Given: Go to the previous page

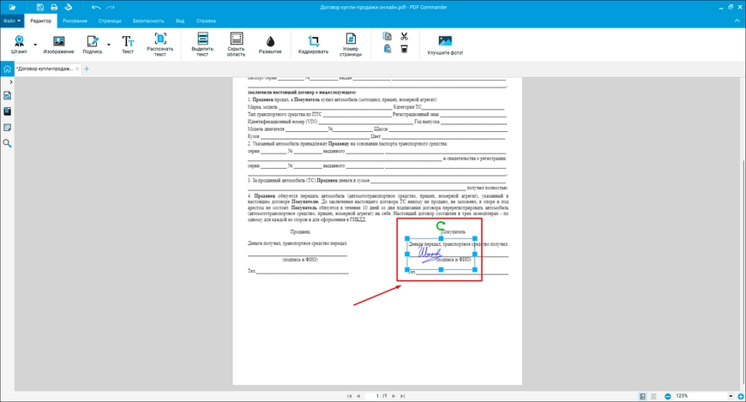Looking at the screenshot, I should [358, 396].
